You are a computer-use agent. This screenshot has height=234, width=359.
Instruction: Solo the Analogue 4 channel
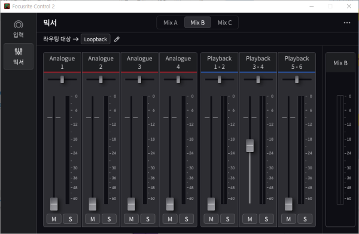click(186, 219)
